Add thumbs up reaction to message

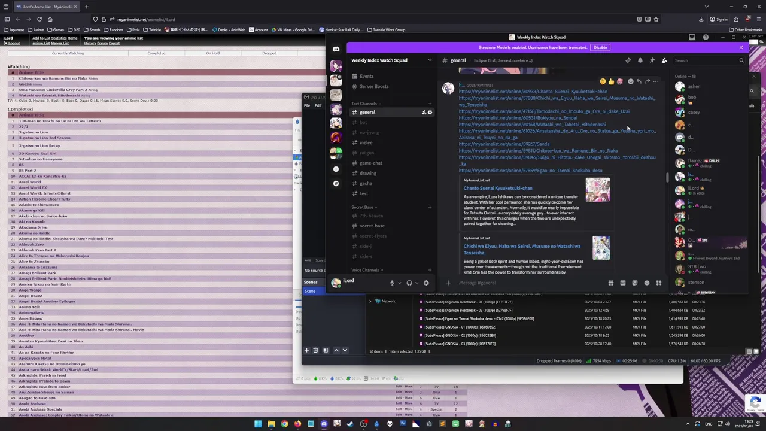tap(611, 81)
